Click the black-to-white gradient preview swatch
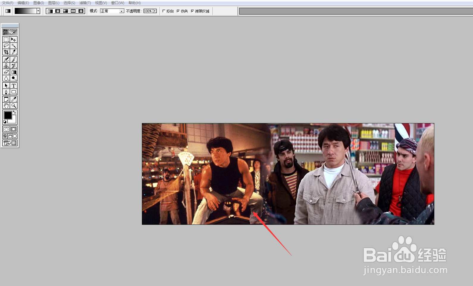 coord(26,11)
